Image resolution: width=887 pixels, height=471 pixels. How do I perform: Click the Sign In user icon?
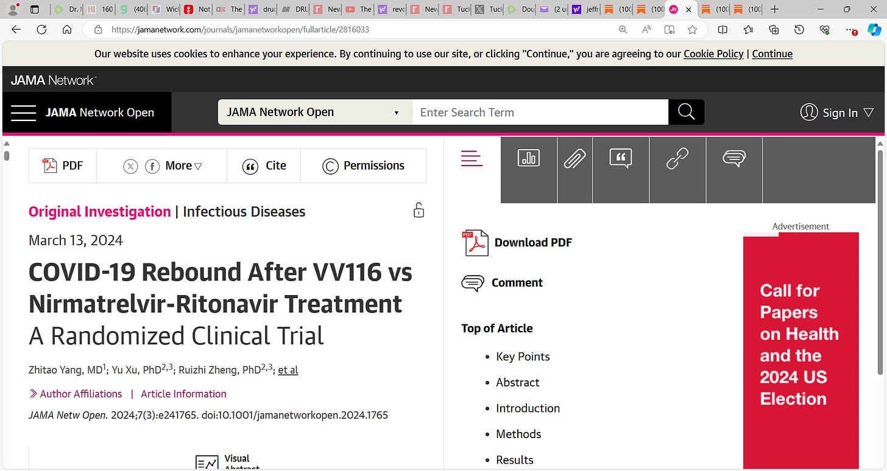click(x=809, y=113)
